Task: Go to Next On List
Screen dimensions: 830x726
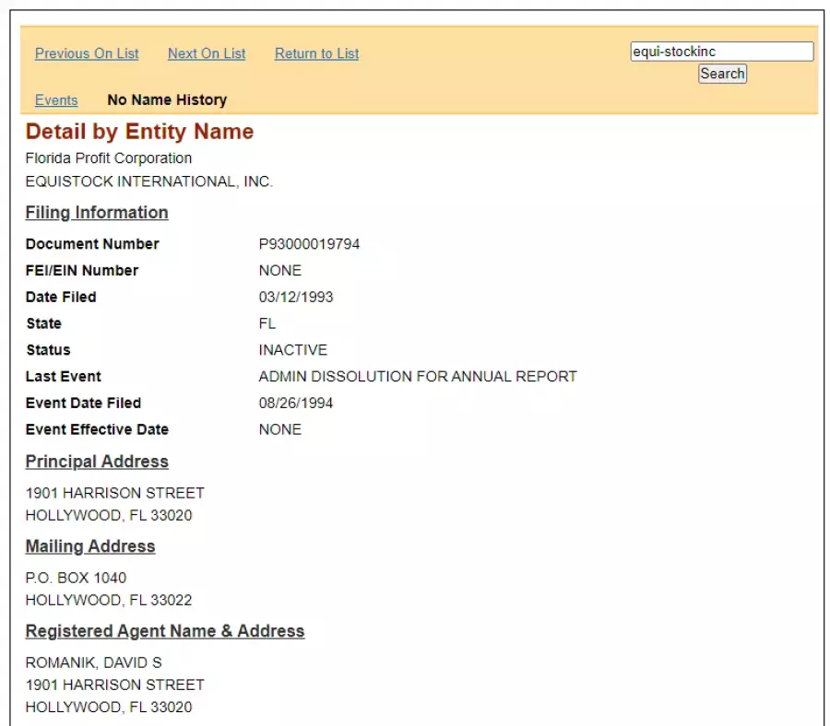Action: (x=207, y=53)
